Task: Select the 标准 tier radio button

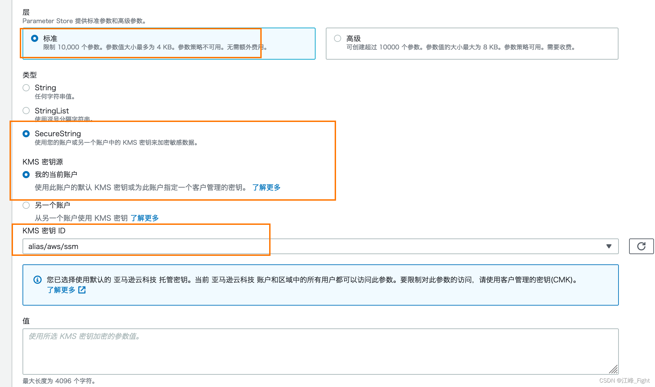Action: [34, 38]
